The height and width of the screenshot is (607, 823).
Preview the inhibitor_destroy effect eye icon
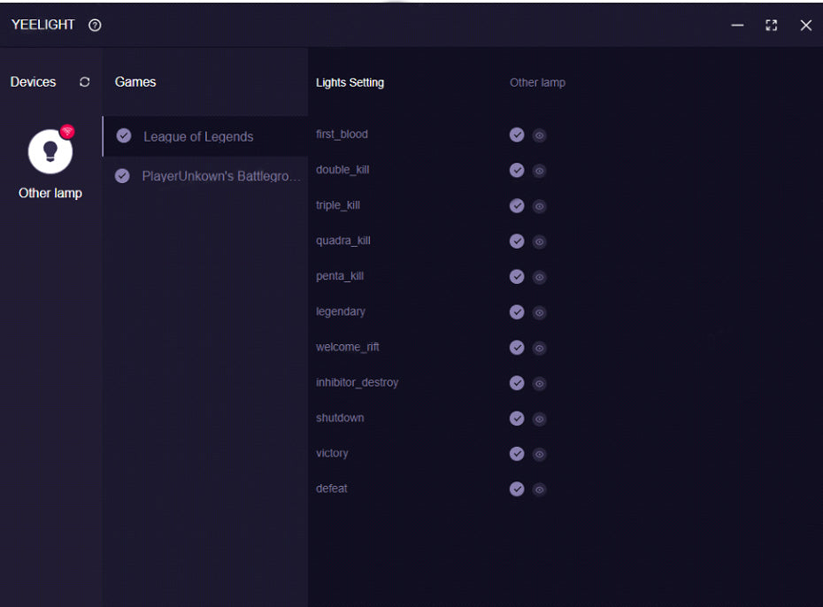540,383
